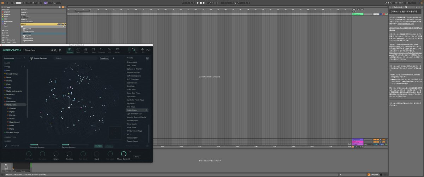Open the root note C dropdown
Viewport: 424px width, 177px height.
[x=49, y=3]
